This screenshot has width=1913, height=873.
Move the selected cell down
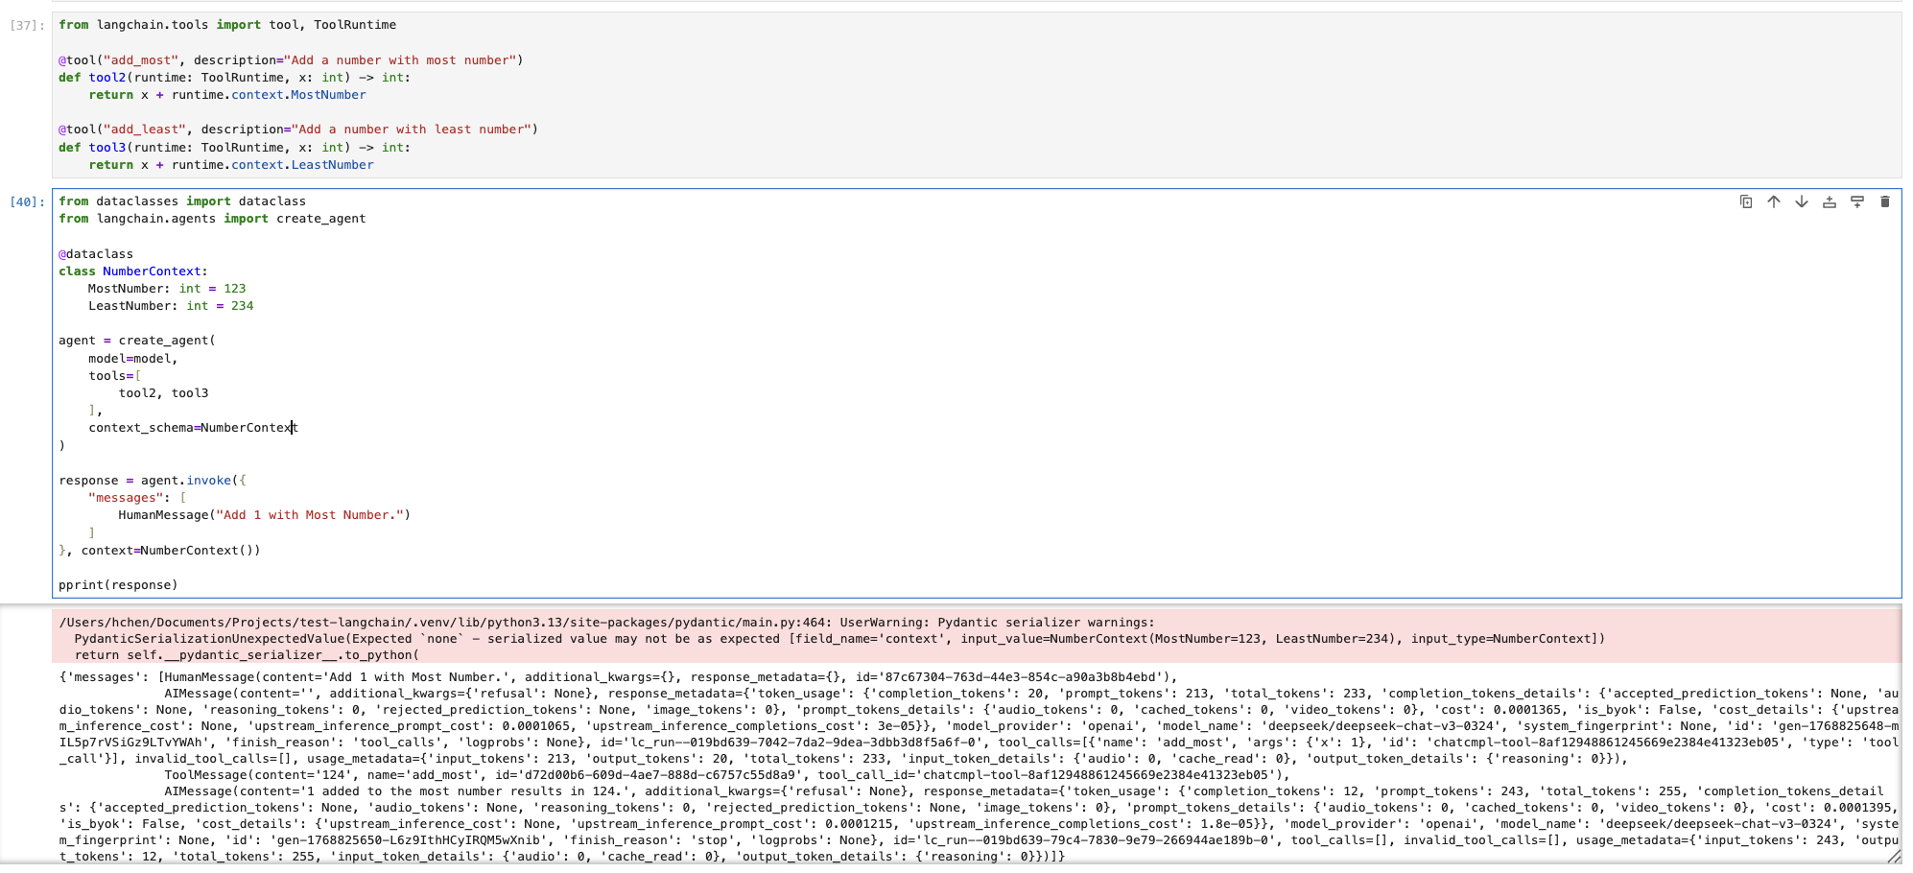pos(1802,201)
